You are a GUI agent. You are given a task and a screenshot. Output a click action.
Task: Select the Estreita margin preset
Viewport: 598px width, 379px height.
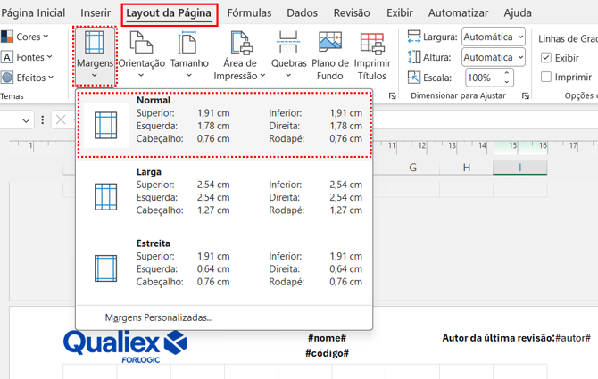[x=223, y=263]
